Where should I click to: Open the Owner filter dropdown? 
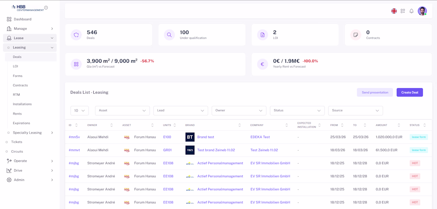[x=239, y=111]
